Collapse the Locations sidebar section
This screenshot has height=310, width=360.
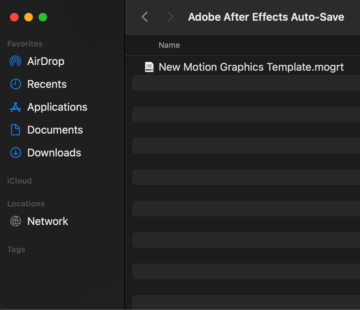coord(26,204)
